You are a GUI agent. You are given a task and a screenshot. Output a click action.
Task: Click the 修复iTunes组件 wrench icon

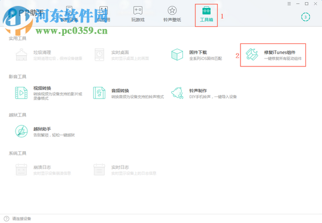point(252,54)
